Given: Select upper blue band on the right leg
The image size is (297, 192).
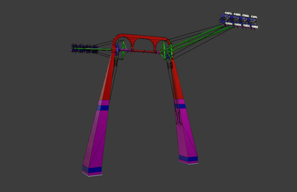Looking at the screenshot, I should pos(180,106).
